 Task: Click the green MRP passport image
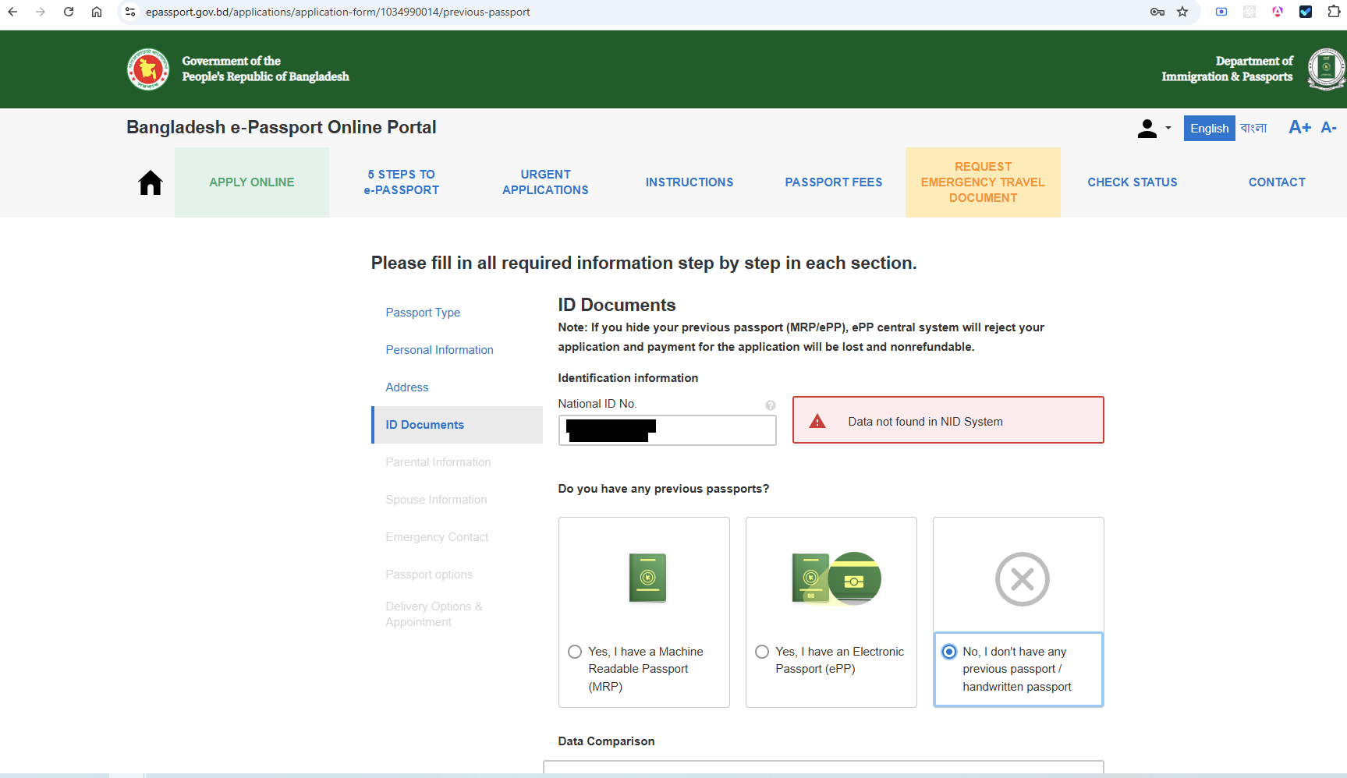[x=648, y=578]
